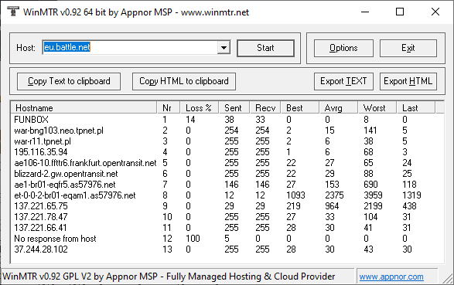454x285 pixels.
Task: Maximize the WinMTR window
Action: point(400,12)
